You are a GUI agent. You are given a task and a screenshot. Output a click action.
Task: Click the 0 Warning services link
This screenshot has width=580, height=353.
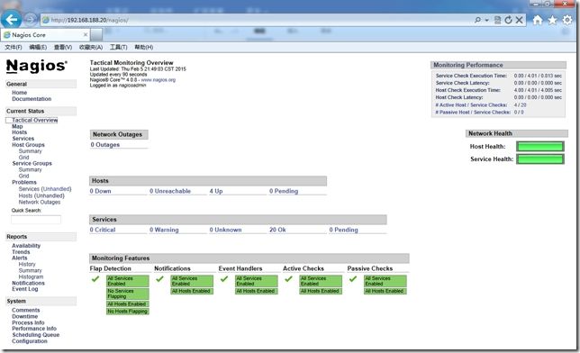tap(164, 230)
